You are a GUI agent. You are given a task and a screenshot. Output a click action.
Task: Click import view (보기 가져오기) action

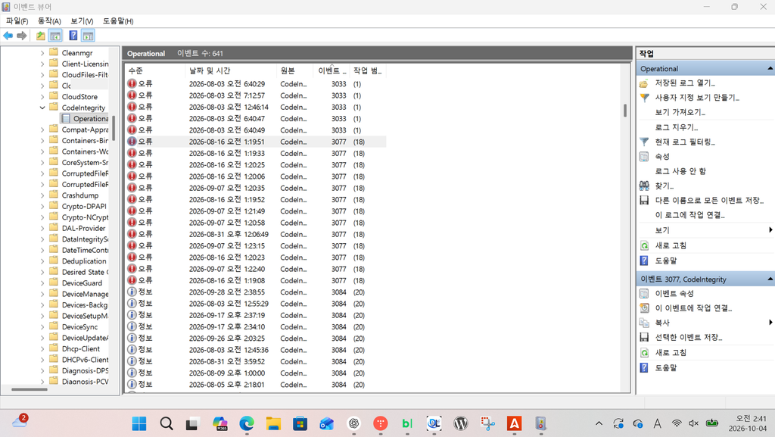680,112
